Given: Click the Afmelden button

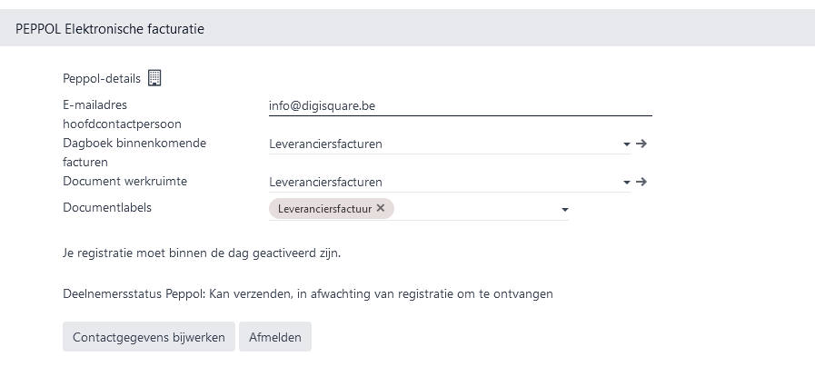Looking at the screenshot, I should tap(275, 337).
